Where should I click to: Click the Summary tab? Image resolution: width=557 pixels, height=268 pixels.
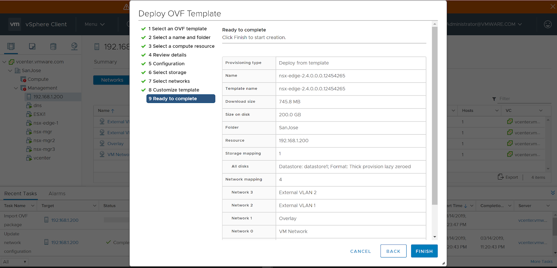(105, 62)
